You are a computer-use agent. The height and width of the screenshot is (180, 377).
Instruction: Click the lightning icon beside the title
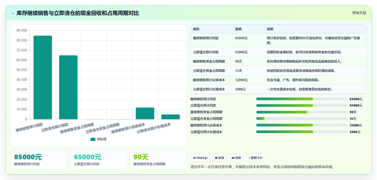pyautogui.click(x=13, y=13)
